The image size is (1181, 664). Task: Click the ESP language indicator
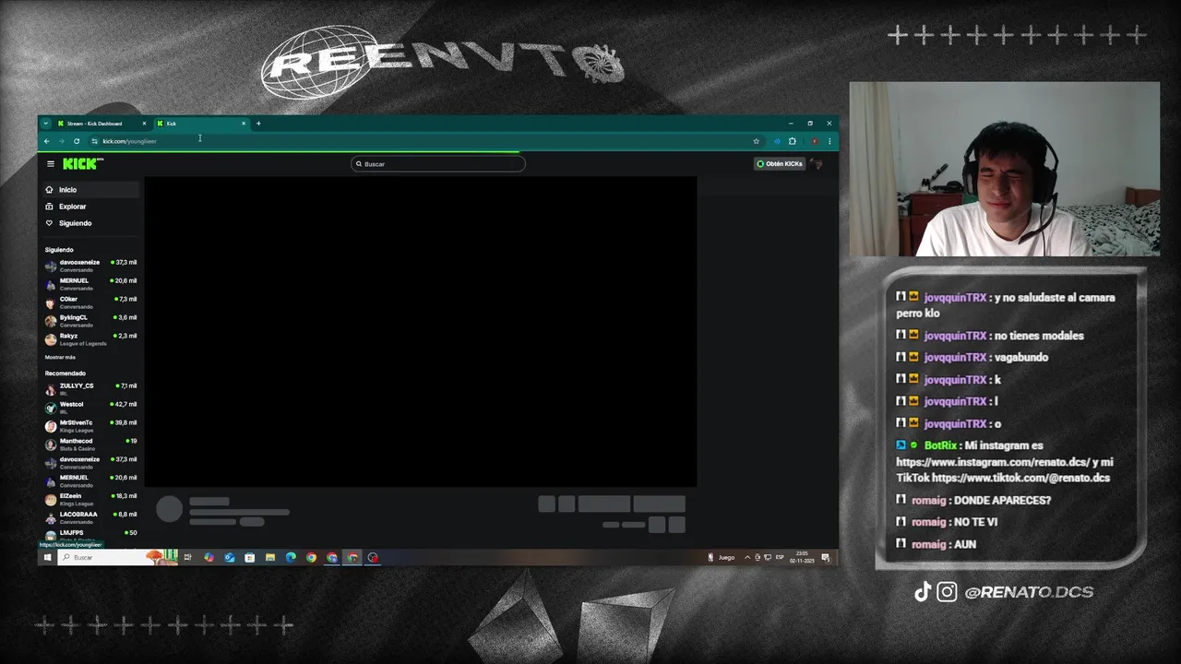[780, 557]
